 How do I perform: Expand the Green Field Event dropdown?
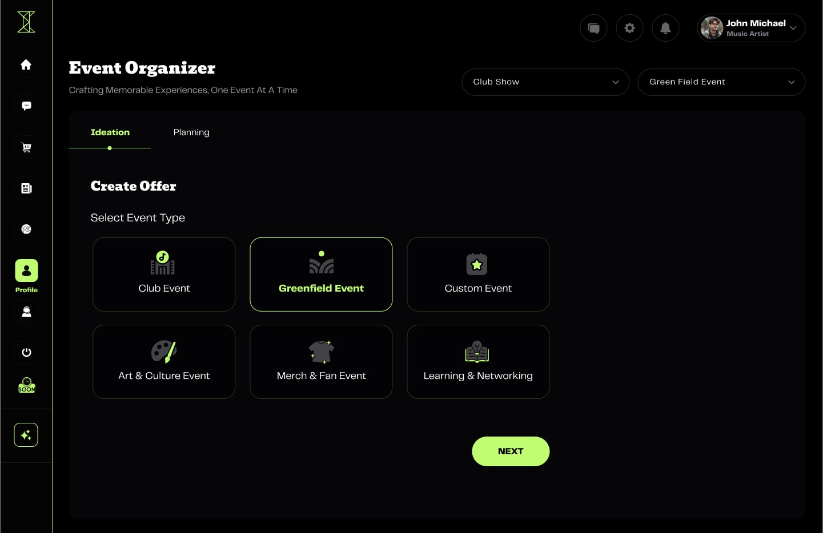[x=721, y=82]
